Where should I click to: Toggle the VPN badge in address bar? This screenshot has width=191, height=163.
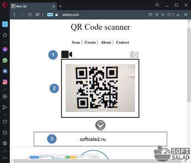50,14
